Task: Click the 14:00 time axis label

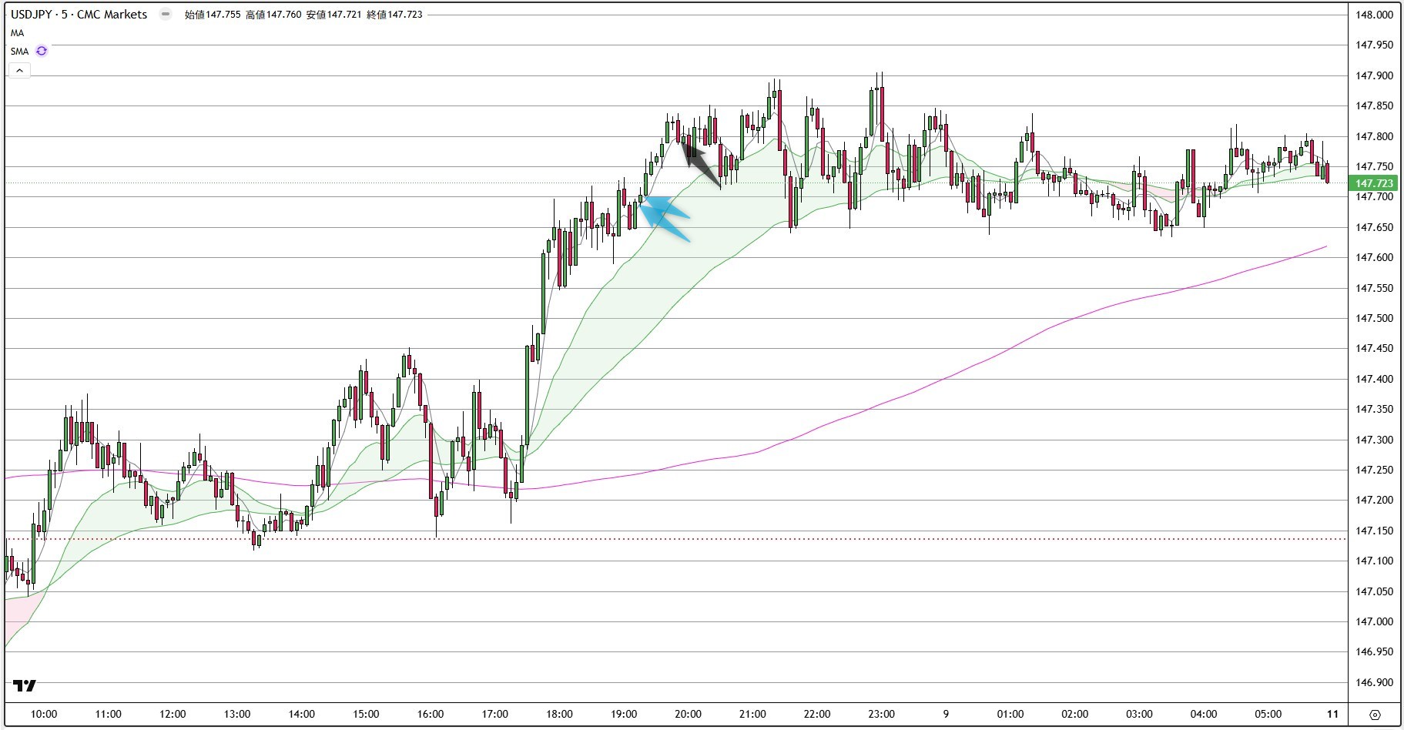Action: pyautogui.click(x=301, y=714)
